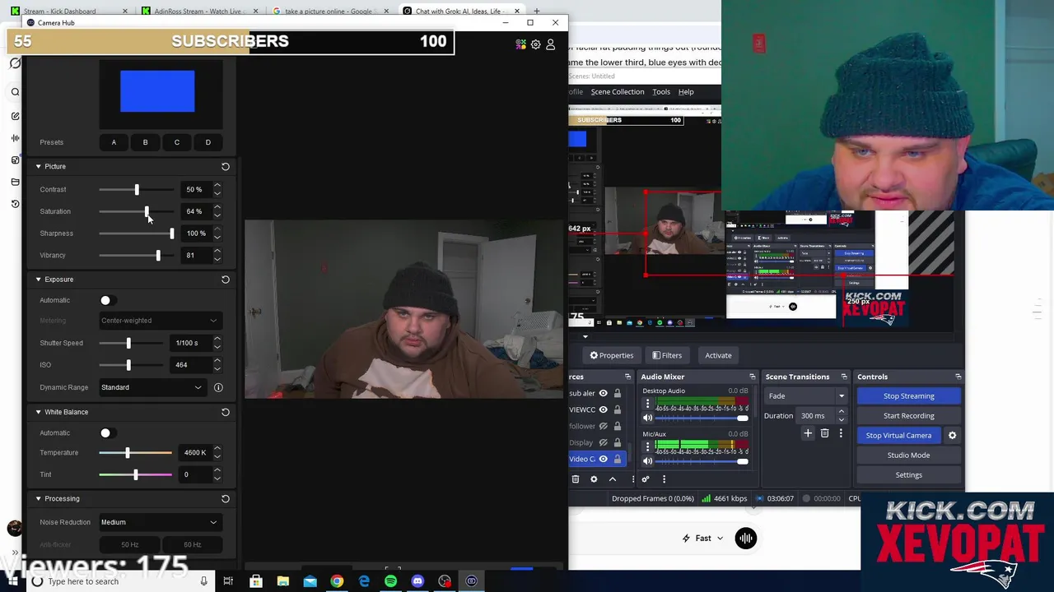Viewport: 1054px width, 592px height.
Task: Open OBS Settings button in Controls
Action: [x=908, y=475]
